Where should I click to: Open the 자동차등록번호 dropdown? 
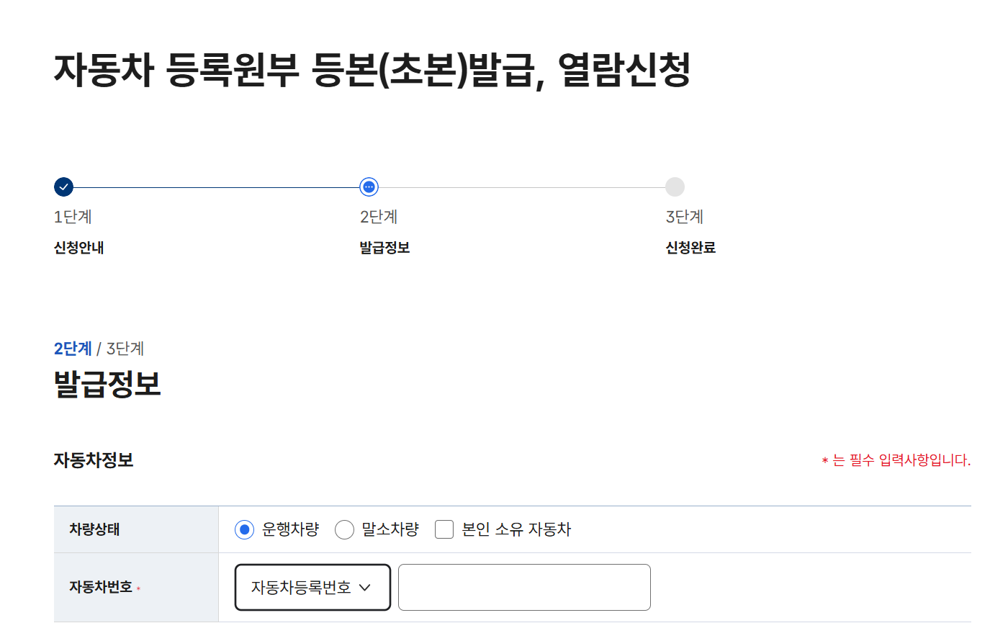coord(312,587)
